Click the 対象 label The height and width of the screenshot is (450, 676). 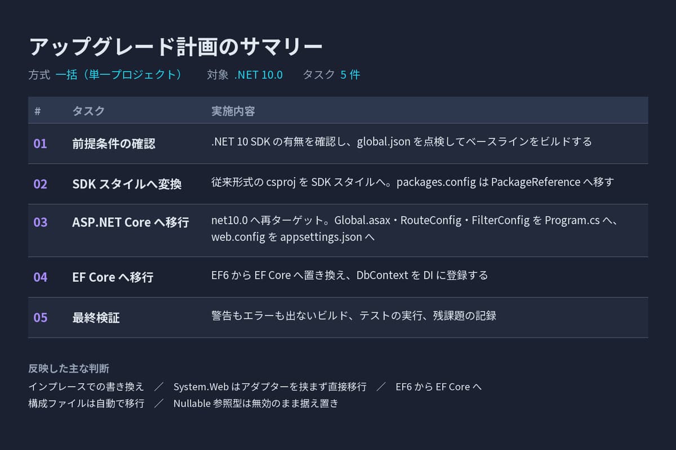(218, 75)
